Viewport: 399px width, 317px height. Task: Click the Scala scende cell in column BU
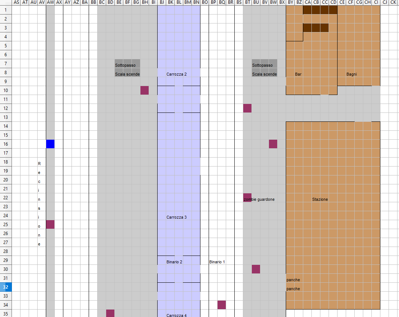[x=264, y=74]
